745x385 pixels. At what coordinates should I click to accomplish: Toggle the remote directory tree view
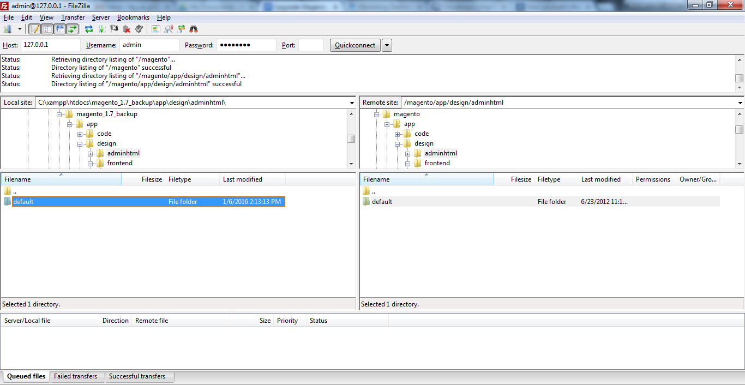60,29
